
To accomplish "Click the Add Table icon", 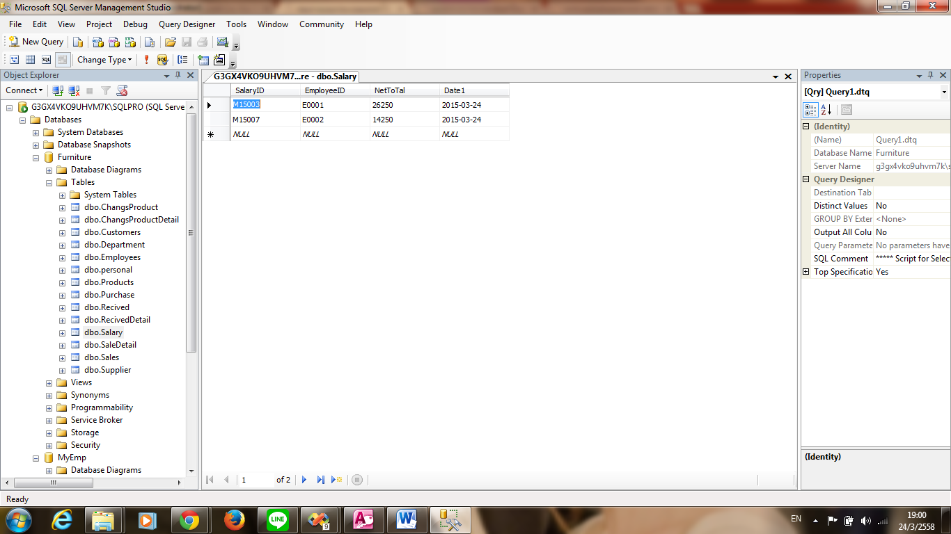I will tap(203, 60).
